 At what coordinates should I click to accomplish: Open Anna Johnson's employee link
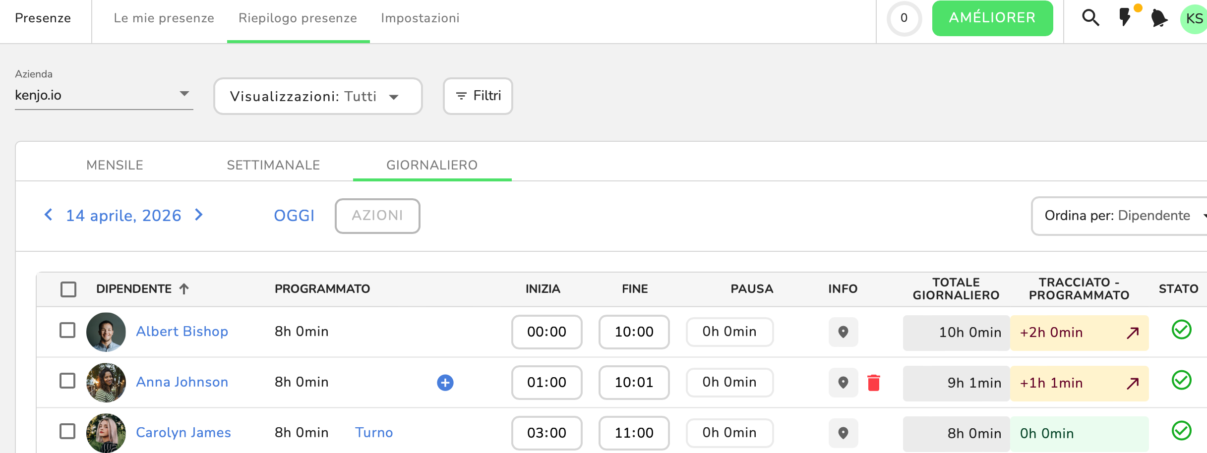click(x=182, y=382)
